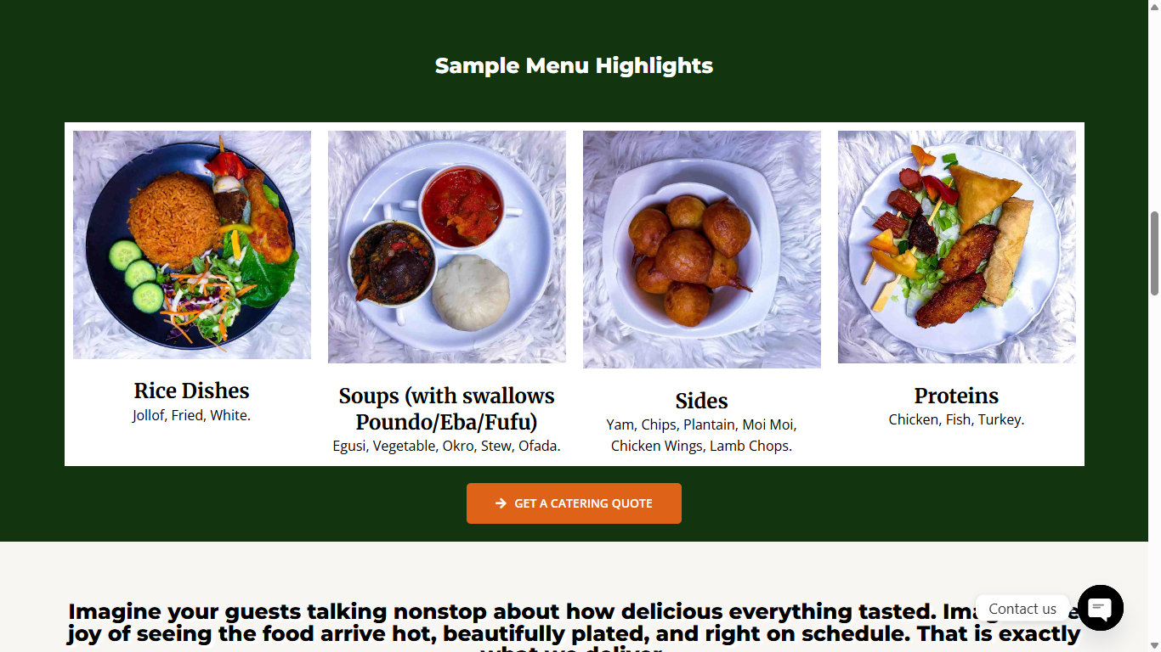The image size is (1161, 652).
Task: Click the scrollbar track below the thumb
Action: coord(1154,467)
